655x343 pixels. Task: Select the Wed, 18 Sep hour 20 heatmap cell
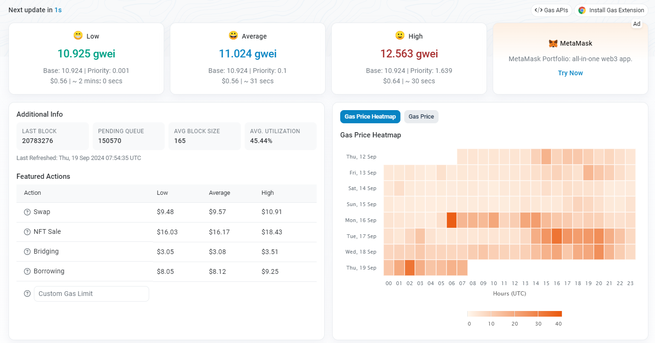coord(599,252)
